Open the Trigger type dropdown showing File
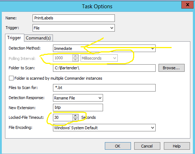The height and width of the screenshot is (154, 195). tap(74, 28)
